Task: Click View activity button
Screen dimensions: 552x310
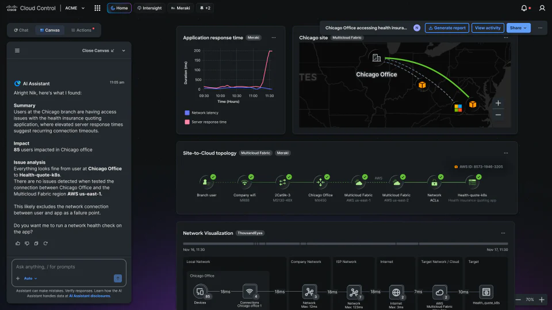Action: pyautogui.click(x=488, y=28)
